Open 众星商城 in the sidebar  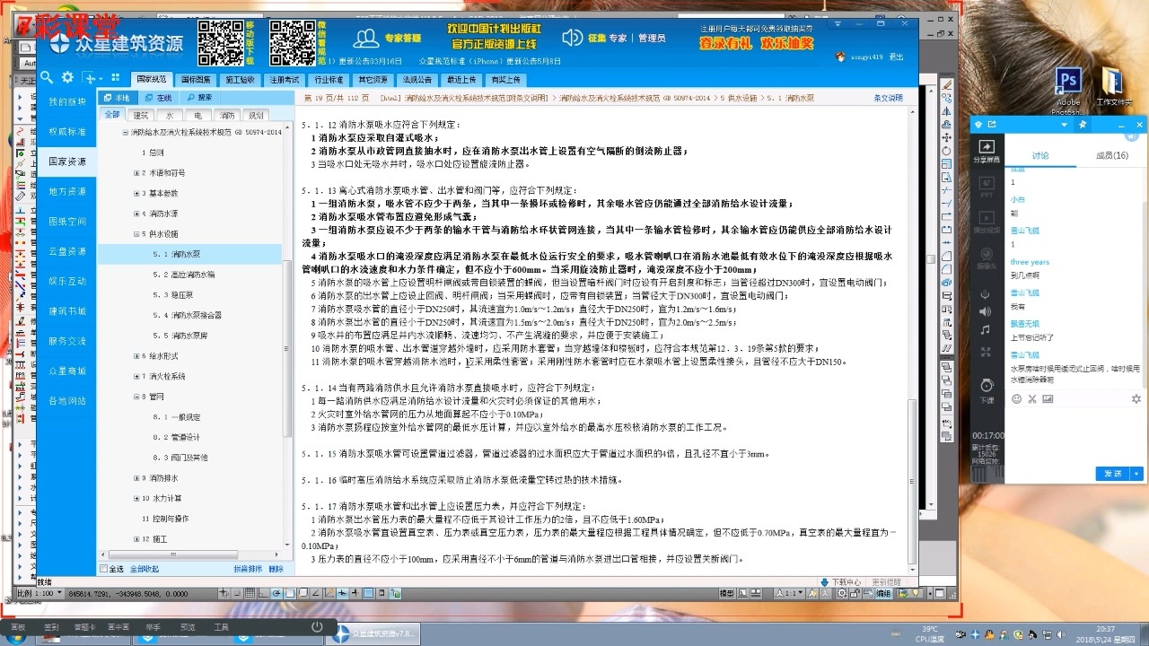coord(67,371)
